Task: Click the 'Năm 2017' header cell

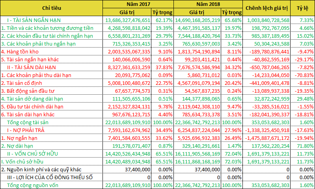Action: point(138,4)
